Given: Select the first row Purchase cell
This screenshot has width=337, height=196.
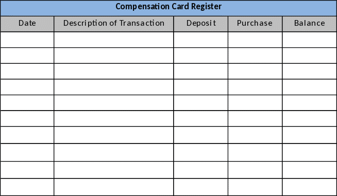Looking at the screenshot, I should pos(255,40).
